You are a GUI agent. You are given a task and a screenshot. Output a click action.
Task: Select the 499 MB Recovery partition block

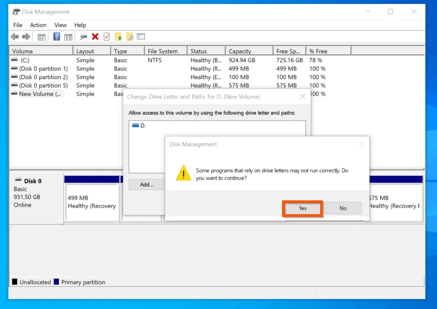tap(91, 202)
